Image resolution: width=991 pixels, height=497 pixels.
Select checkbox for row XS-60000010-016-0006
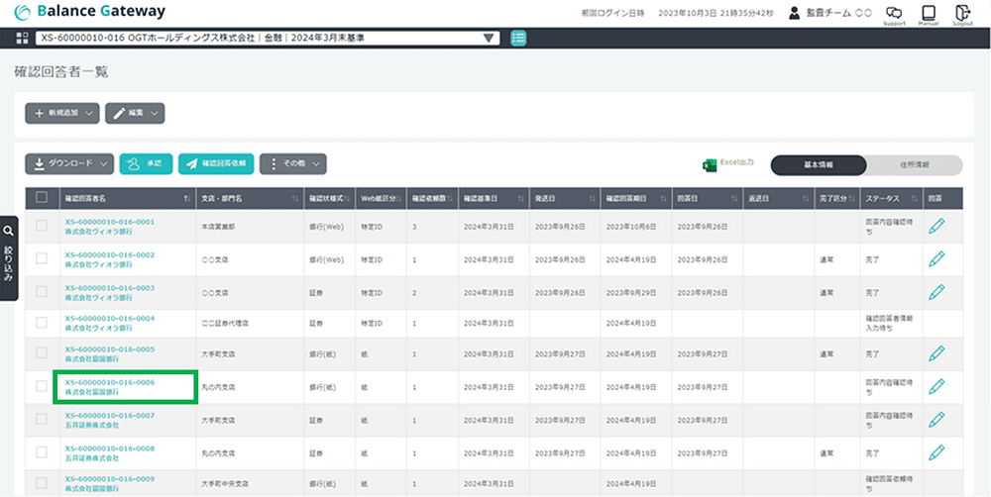point(42,386)
